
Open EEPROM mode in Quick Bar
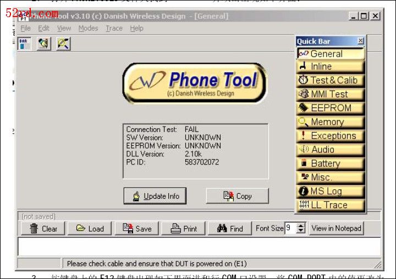pyautogui.click(x=331, y=108)
